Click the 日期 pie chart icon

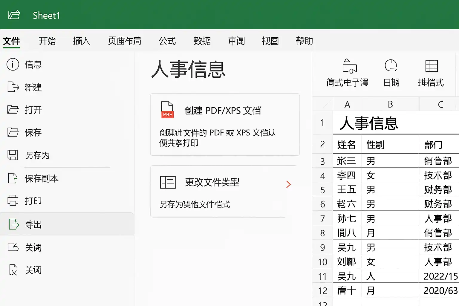(x=391, y=65)
